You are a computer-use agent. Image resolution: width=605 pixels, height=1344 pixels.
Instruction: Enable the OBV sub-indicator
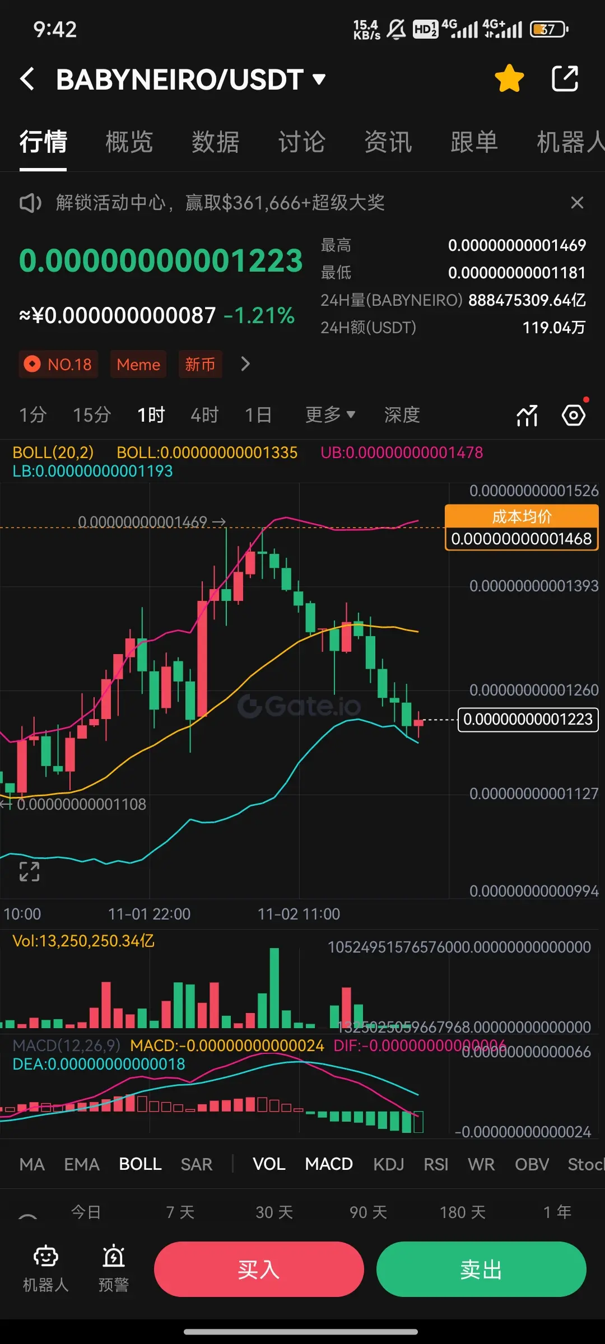coord(532,1164)
